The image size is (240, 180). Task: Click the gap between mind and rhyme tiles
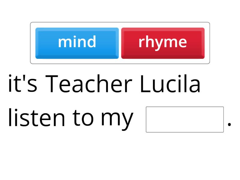[x=120, y=43]
